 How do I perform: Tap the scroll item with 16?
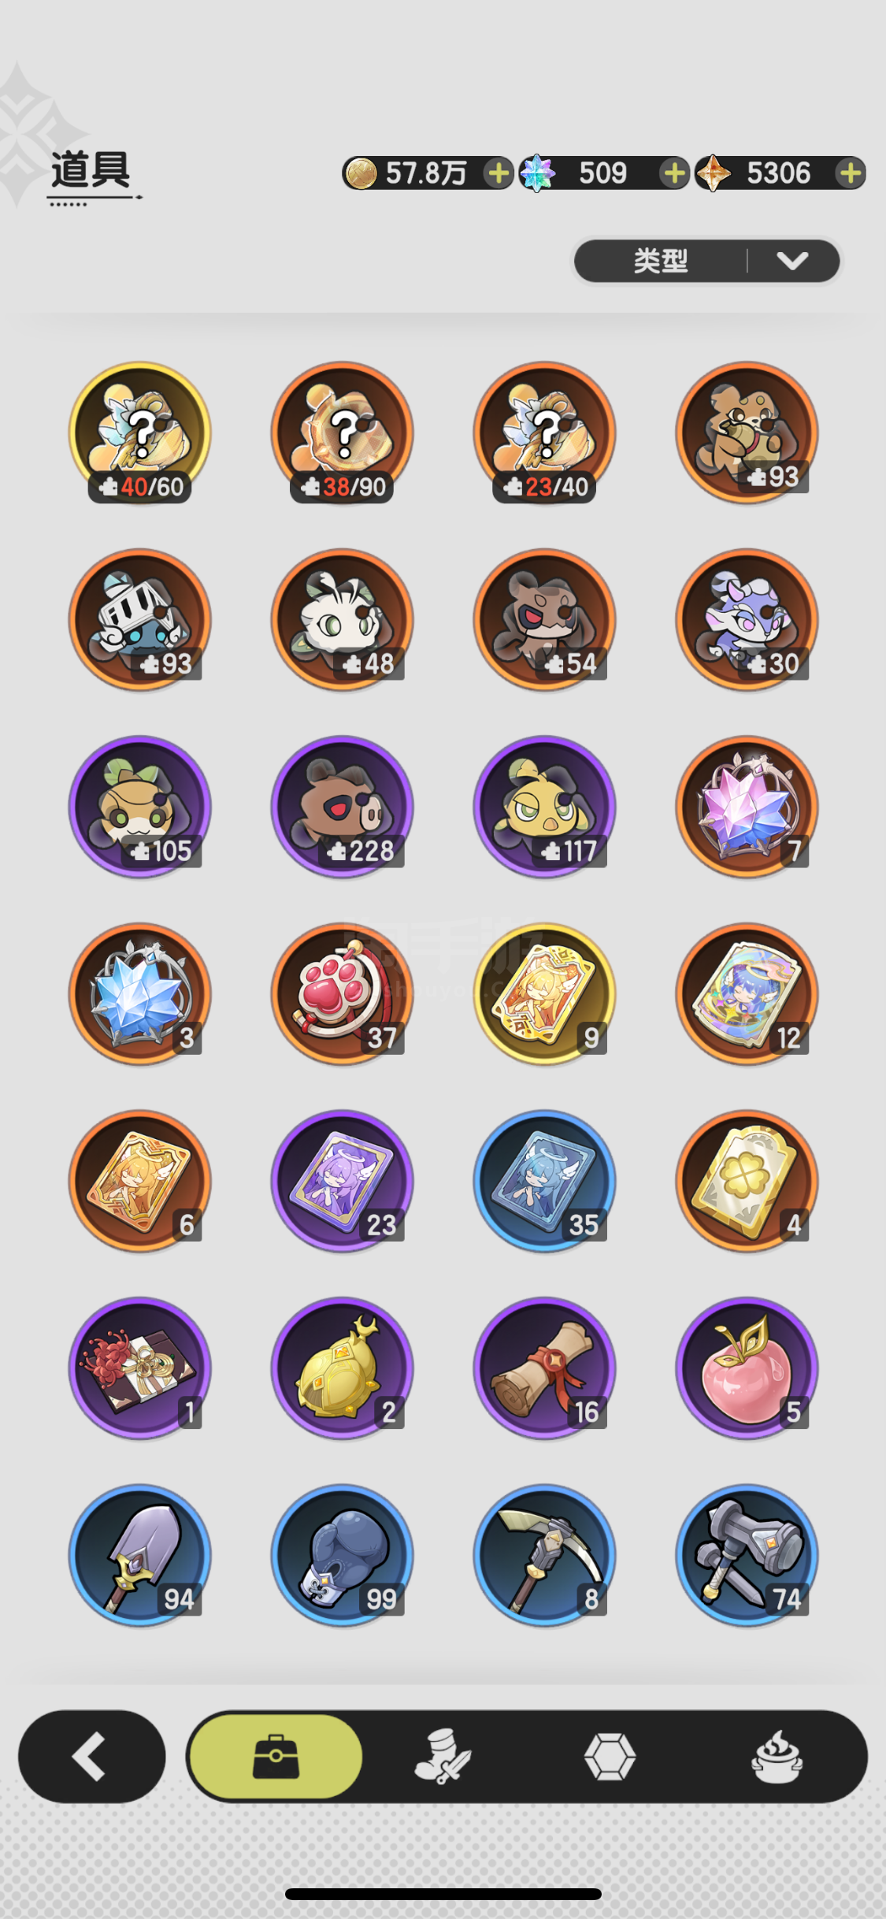[545, 1368]
